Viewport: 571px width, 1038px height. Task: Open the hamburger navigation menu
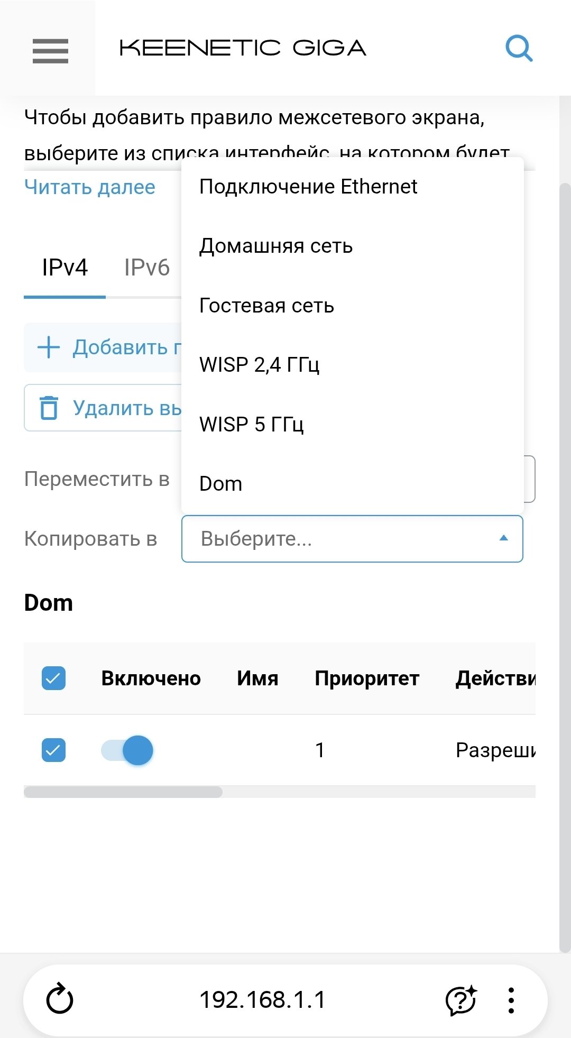pyautogui.click(x=50, y=51)
